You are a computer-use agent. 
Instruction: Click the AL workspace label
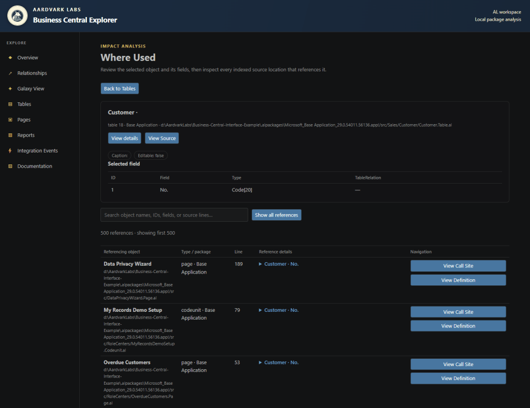click(507, 12)
